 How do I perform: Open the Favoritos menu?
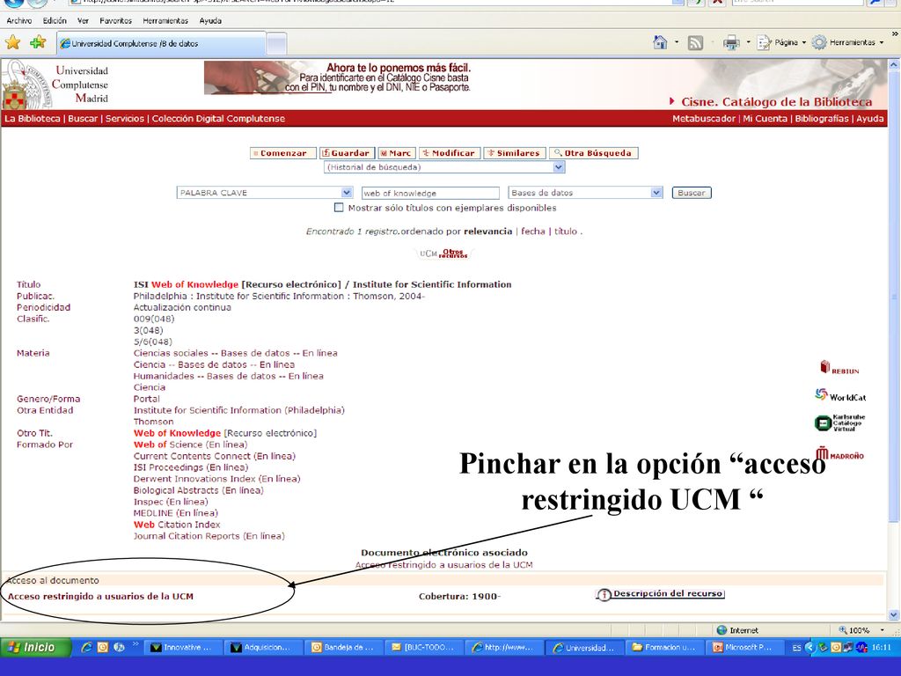click(115, 21)
